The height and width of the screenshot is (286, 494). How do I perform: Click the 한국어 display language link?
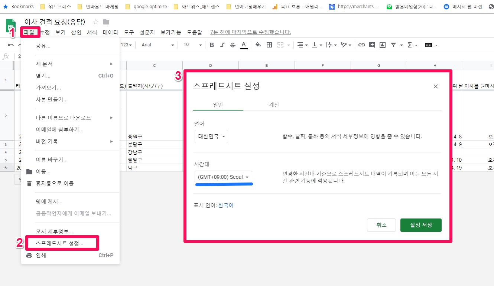[226, 205]
